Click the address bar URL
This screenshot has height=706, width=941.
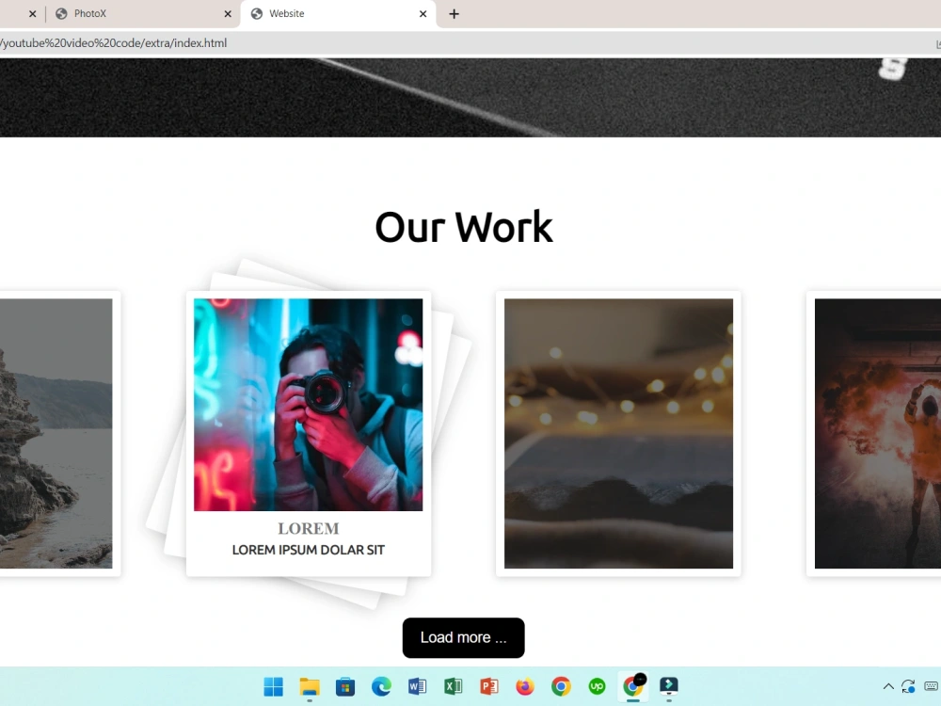coord(114,43)
